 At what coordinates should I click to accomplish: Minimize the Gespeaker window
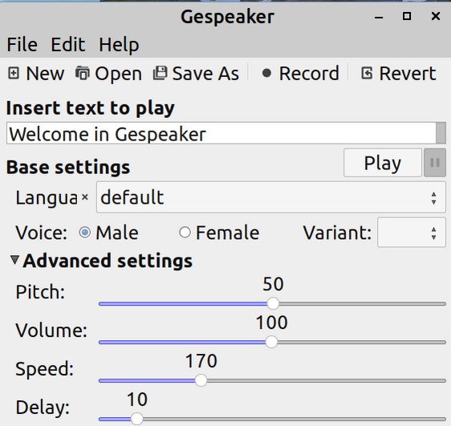click(x=379, y=17)
